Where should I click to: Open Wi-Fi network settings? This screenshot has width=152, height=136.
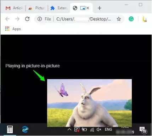pyautogui.click(x=92, y=130)
